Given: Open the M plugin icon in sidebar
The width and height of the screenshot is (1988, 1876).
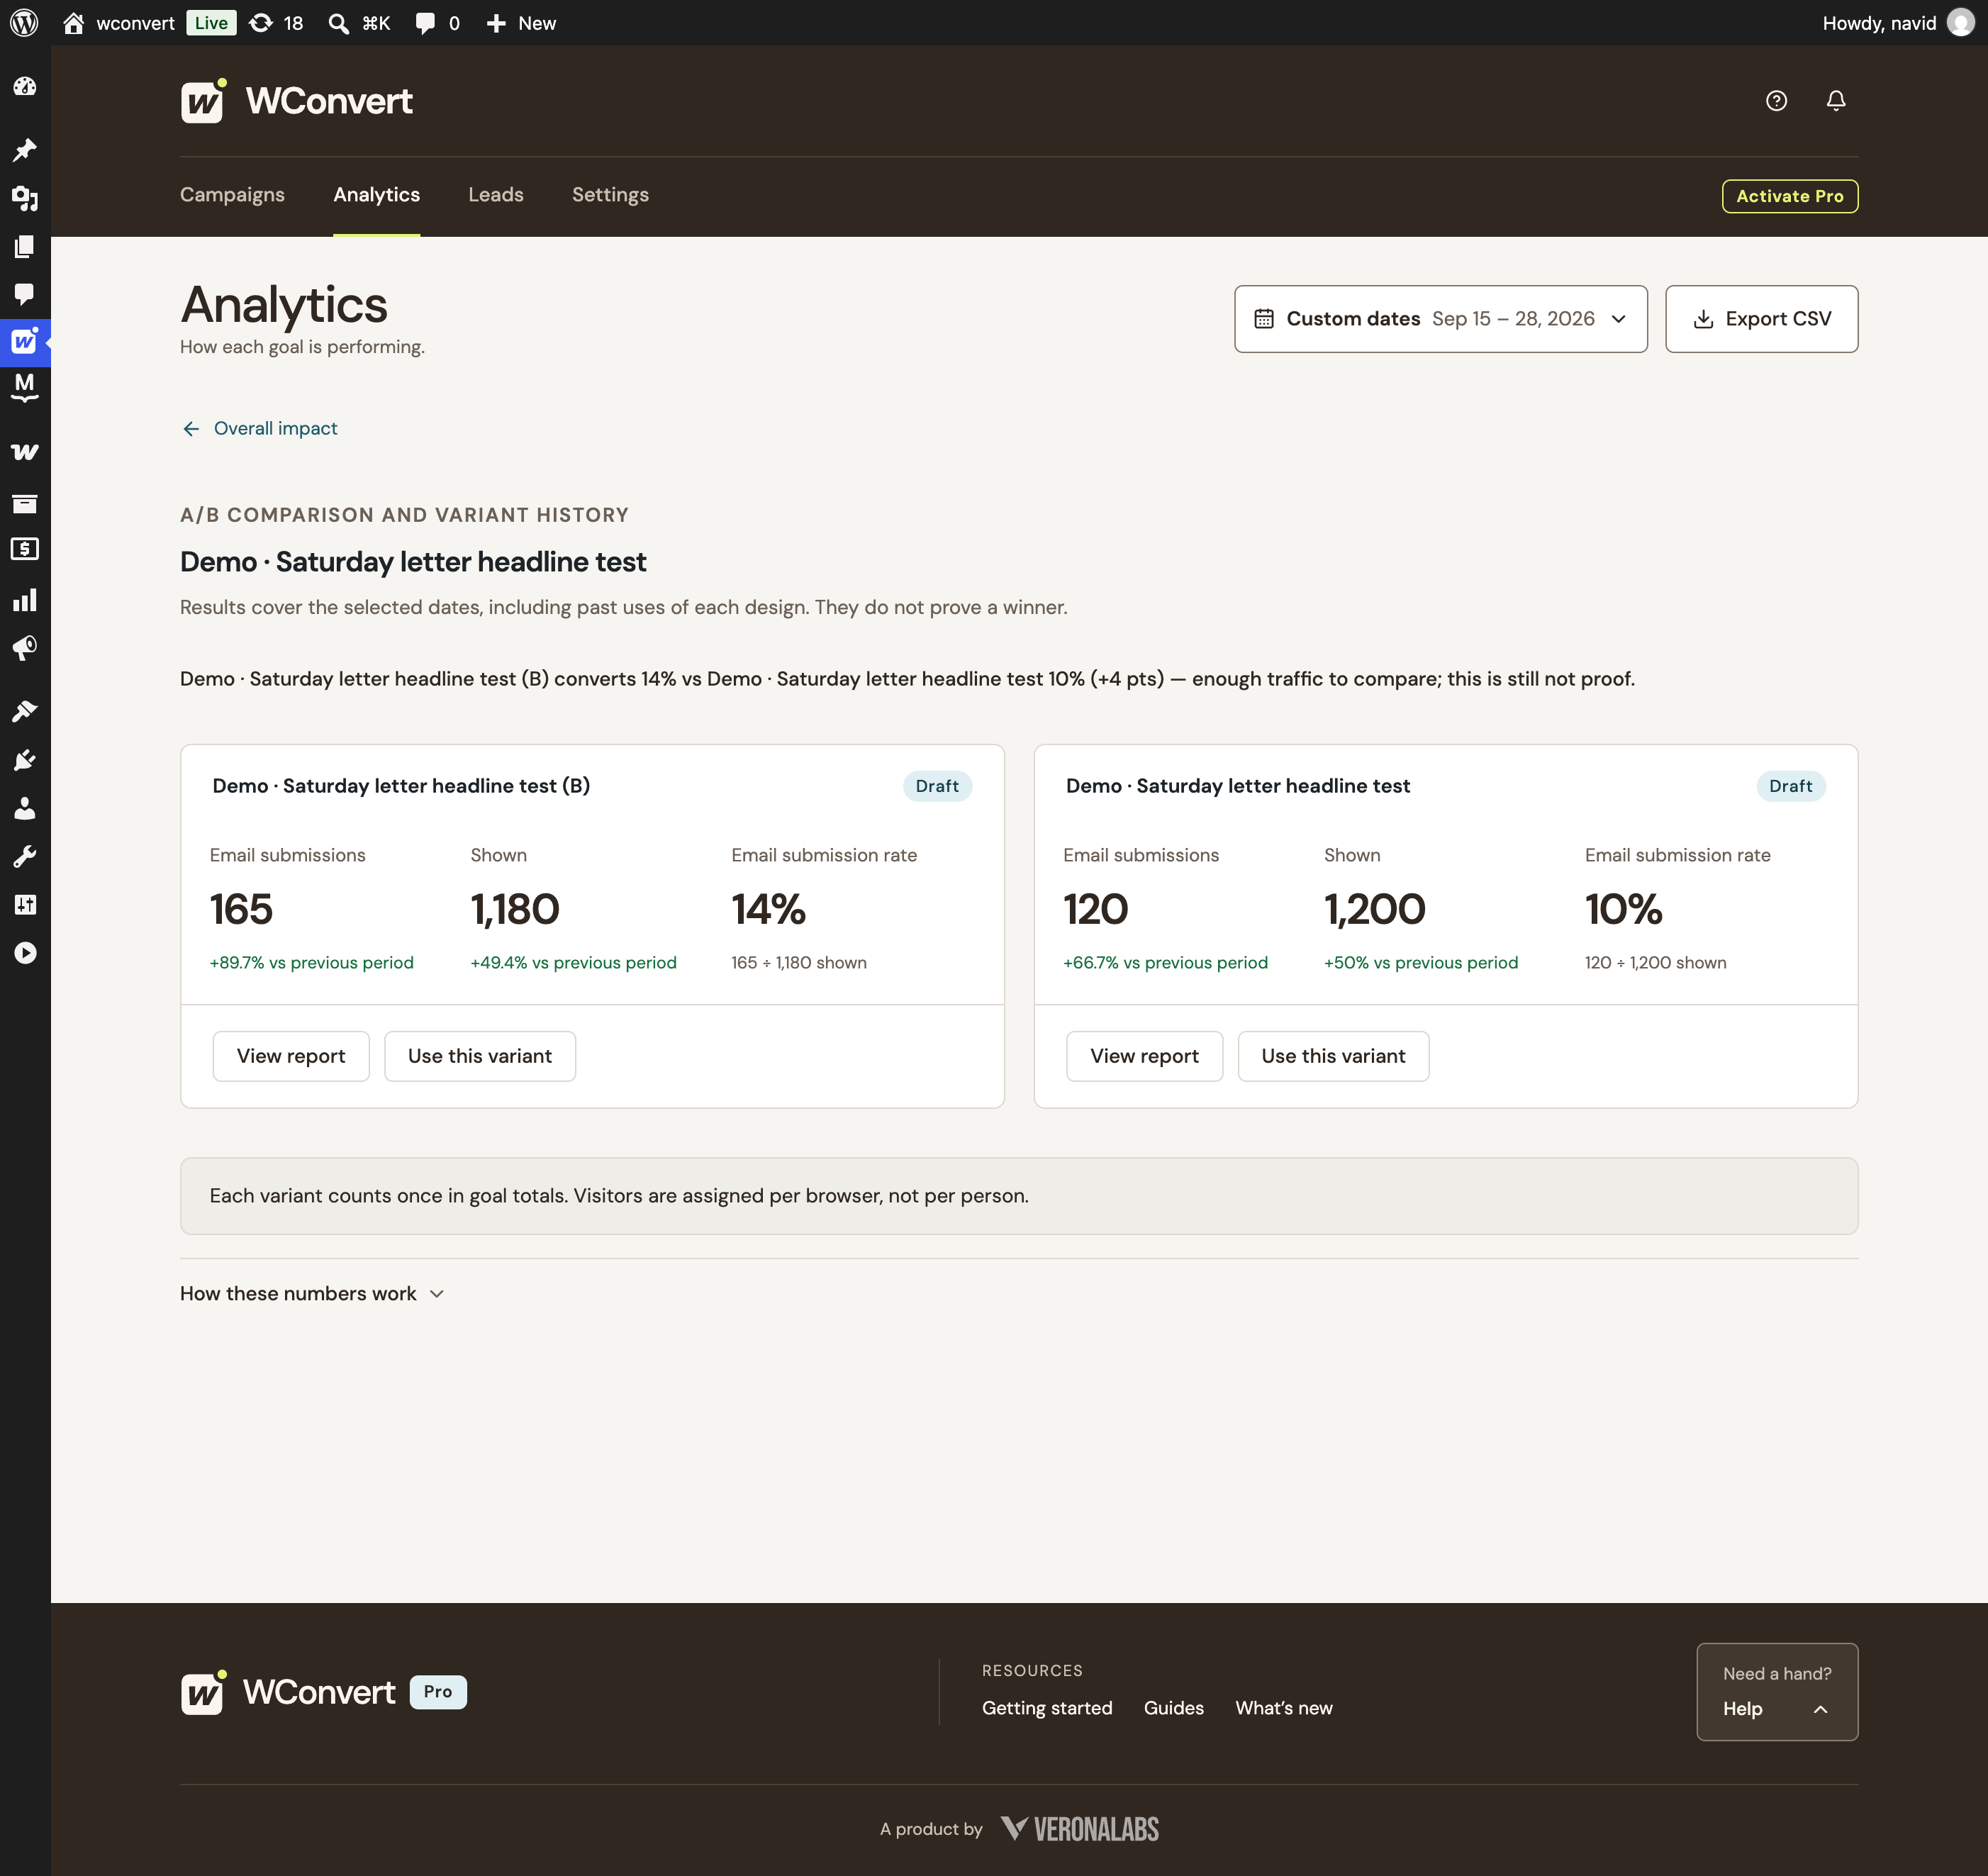Looking at the screenshot, I should point(25,388).
